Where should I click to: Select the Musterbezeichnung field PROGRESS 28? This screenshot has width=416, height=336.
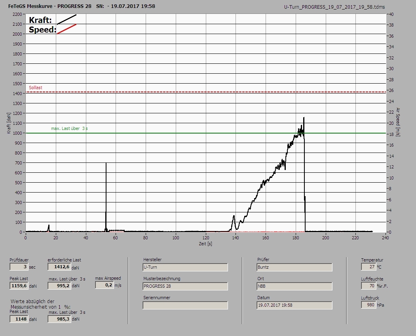coord(185,286)
